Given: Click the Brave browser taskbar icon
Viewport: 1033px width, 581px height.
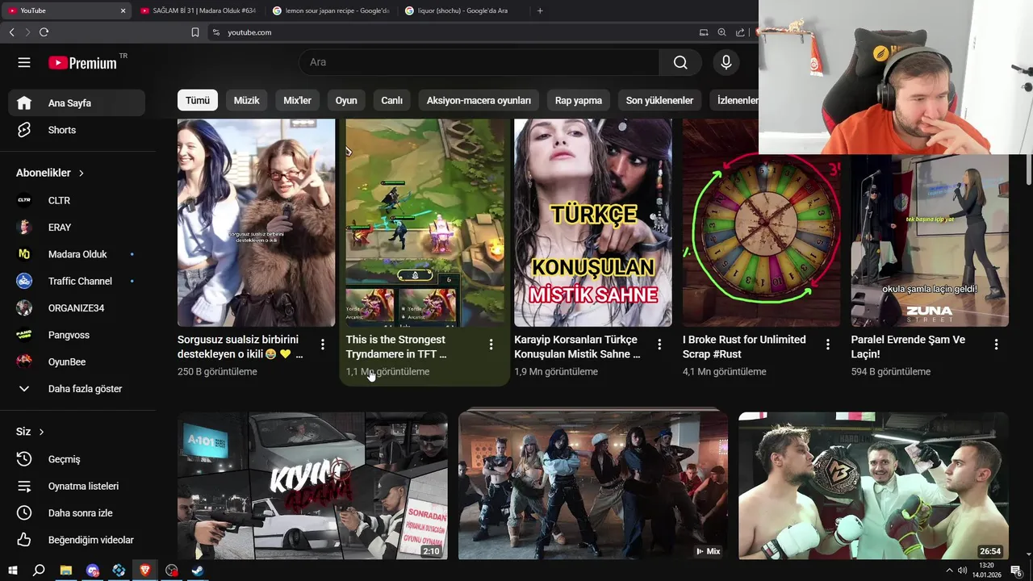Looking at the screenshot, I should 145,571.
